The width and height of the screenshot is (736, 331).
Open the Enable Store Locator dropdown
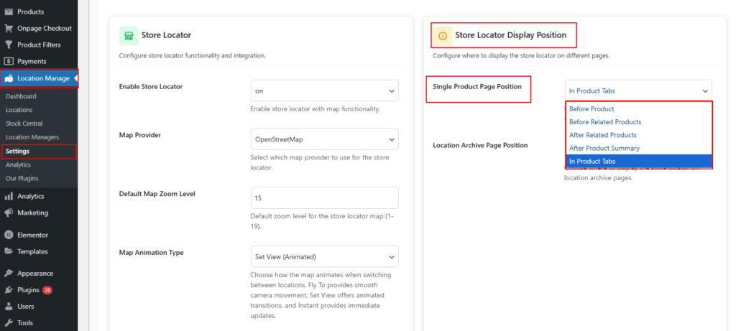pyautogui.click(x=324, y=91)
